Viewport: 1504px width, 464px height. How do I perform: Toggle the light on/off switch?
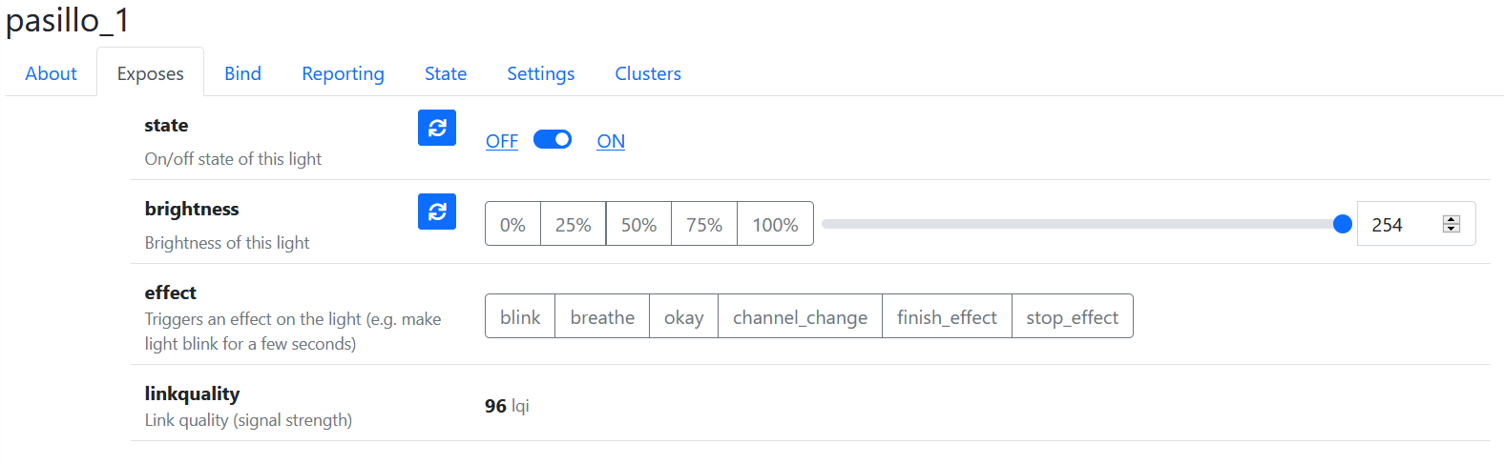pyautogui.click(x=553, y=140)
